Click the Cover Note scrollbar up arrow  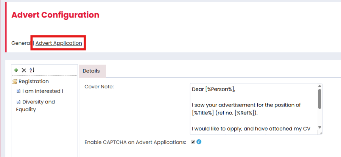[319, 86]
